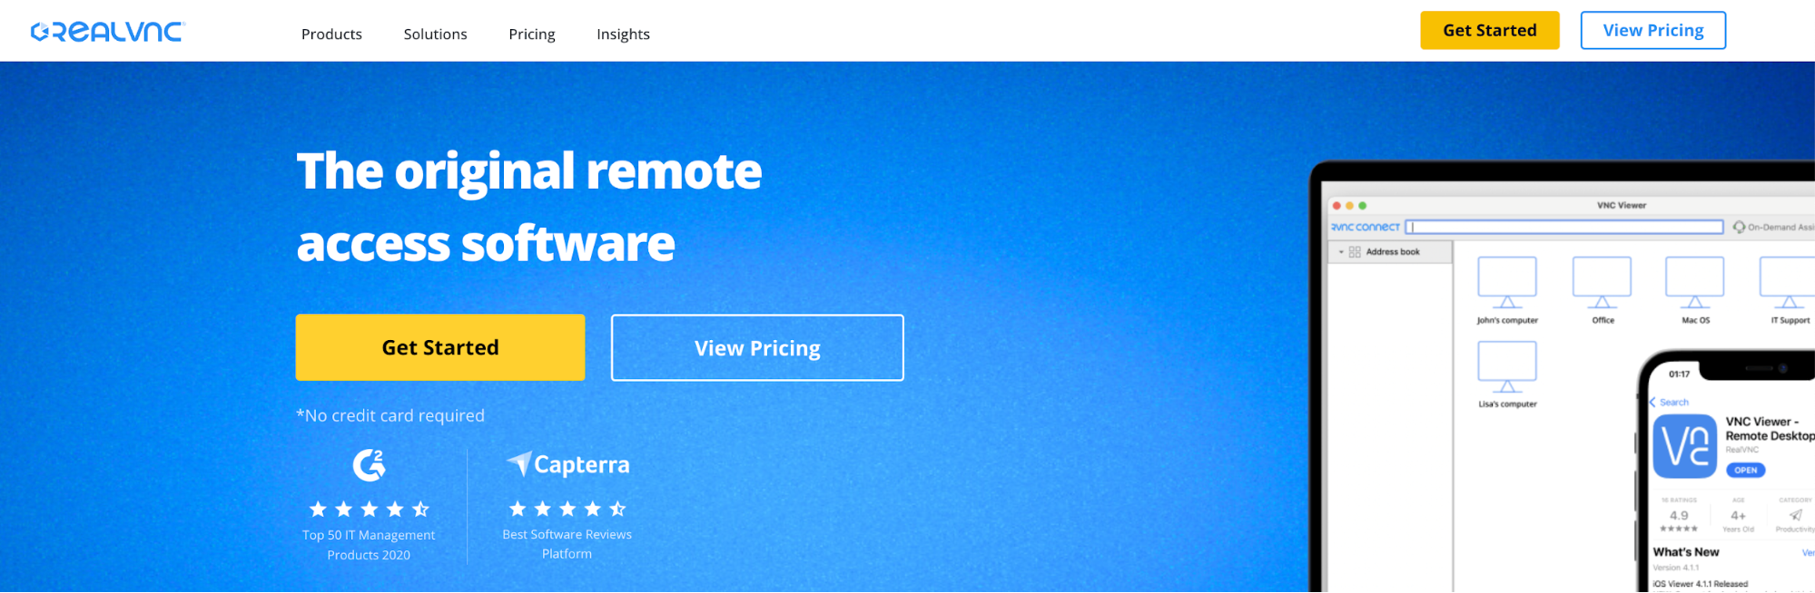Open the Products menu
The height and width of the screenshot is (593, 1815).
pos(331,34)
